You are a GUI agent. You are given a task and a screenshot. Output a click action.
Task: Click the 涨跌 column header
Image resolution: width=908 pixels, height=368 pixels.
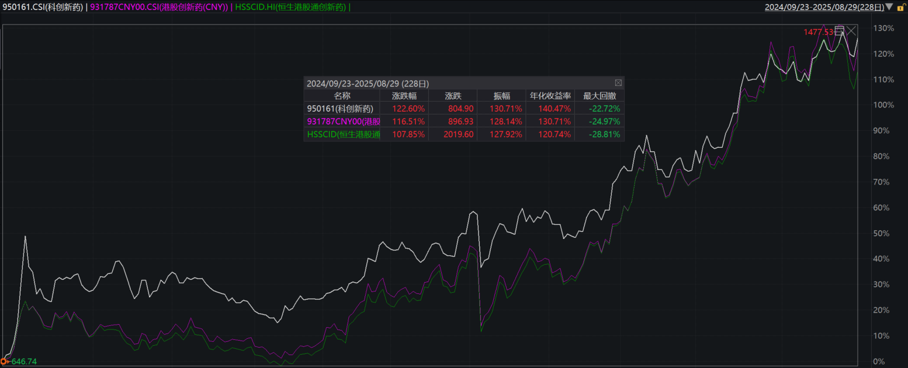pos(452,96)
